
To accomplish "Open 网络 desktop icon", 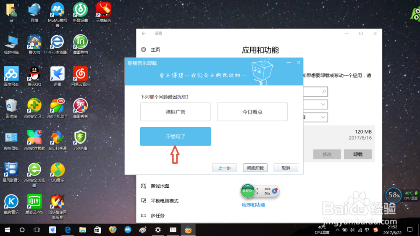I will point(34,12).
